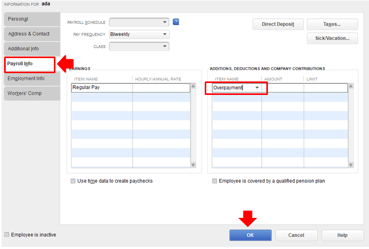Open Help from the bottom button
The width and height of the screenshot is (369, 249).
pyautogui.click(x=343, y=235)
